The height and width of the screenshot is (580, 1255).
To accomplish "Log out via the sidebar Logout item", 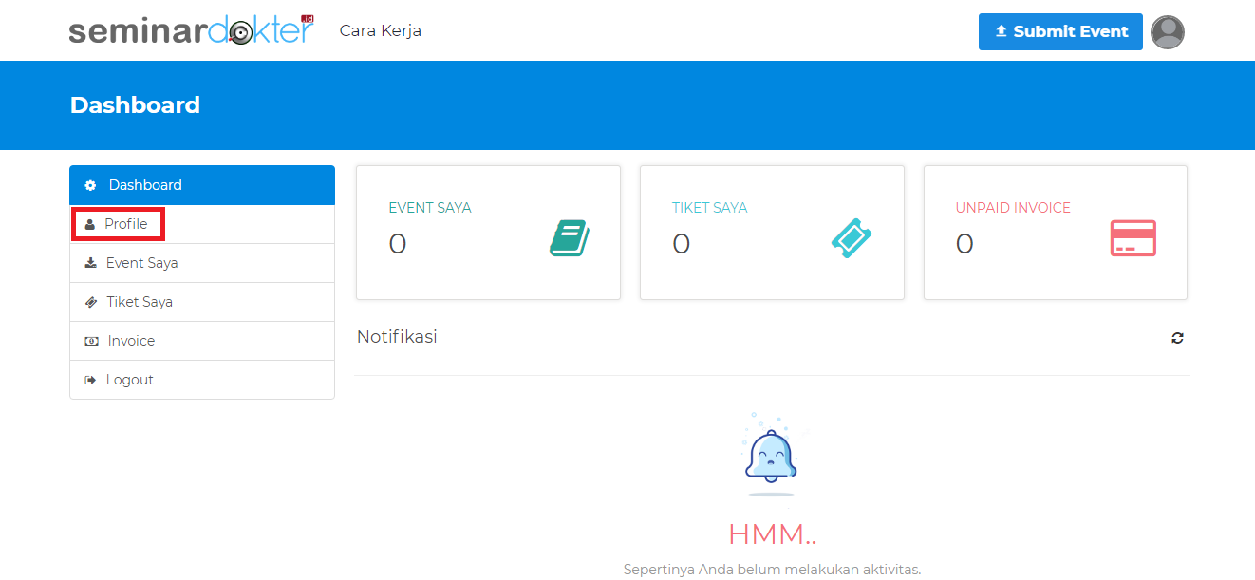I will [129, 380].
